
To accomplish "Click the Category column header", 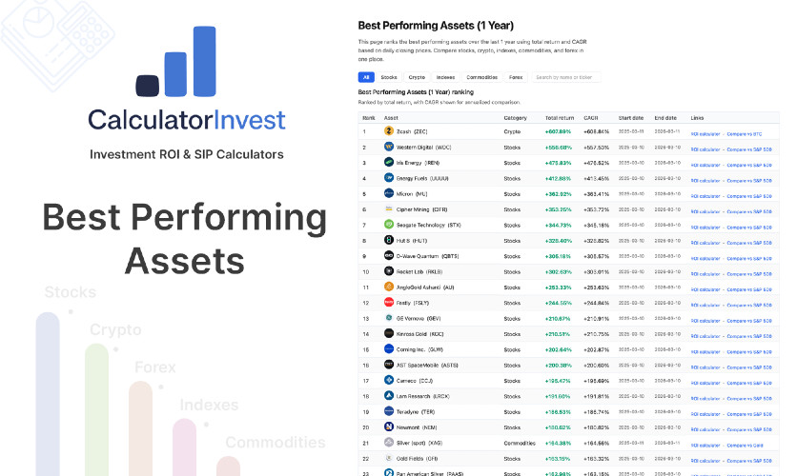I will pyautogui.click(x=516, y=118).
